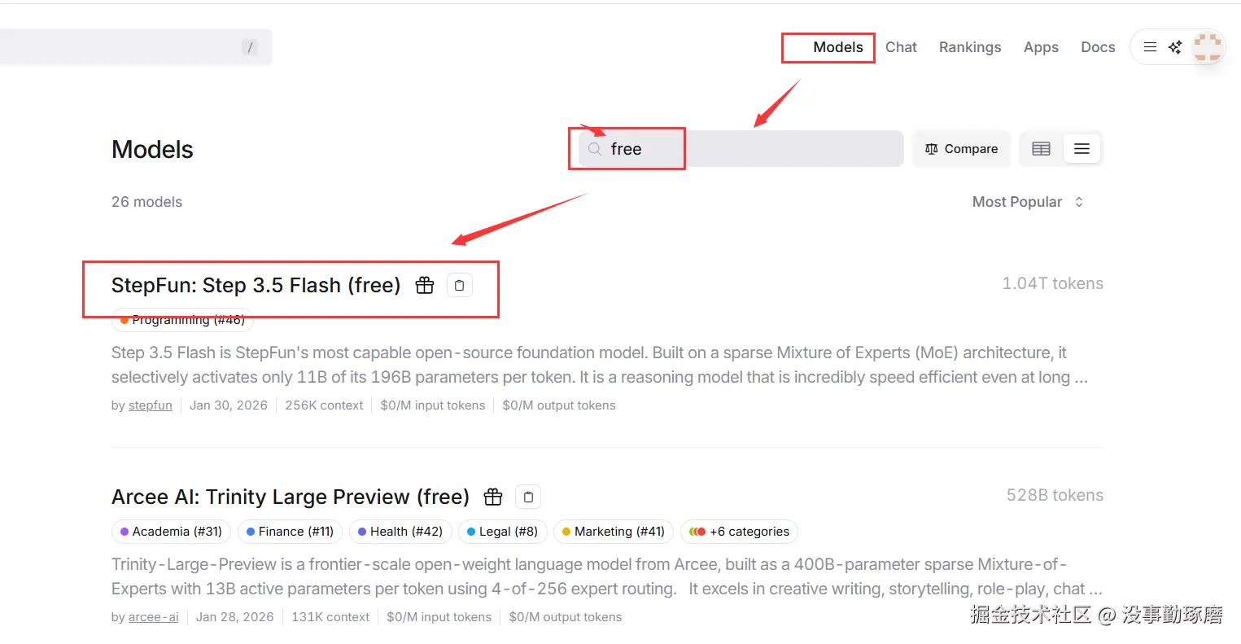Open StepFun: Step 3.5 Flash (free) model

tap(256, 285)
